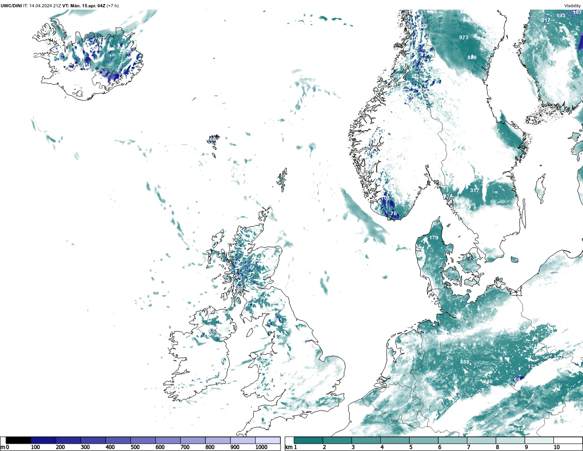Image resolution: width=583 pixels, height=451 pixels.
Task: Click the 5–6 km legend swatch
Action: [x=424, y=440]
